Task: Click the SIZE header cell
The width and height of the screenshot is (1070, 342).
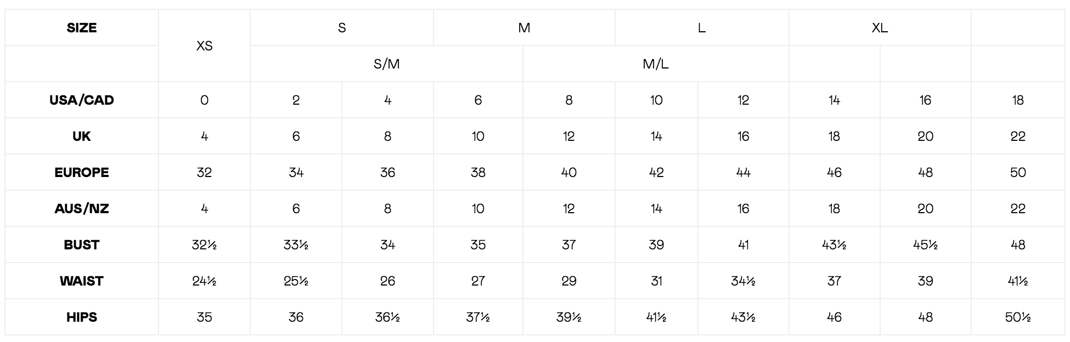Action: tap(82, 28)
